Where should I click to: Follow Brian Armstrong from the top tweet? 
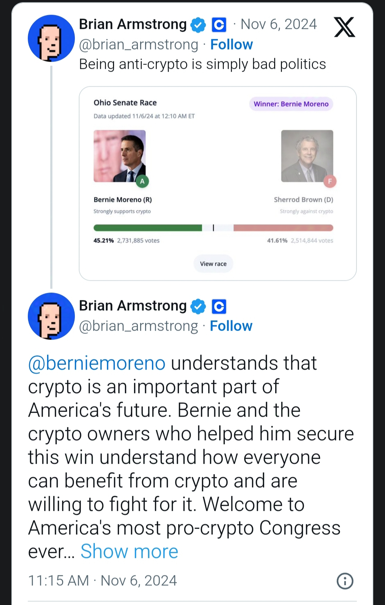231,45
